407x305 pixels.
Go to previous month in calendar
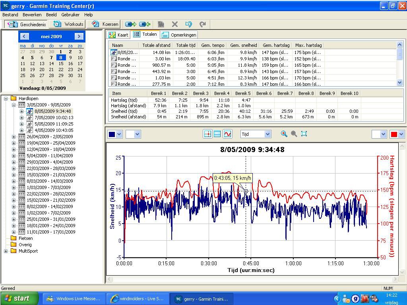[x=24, y=36]
